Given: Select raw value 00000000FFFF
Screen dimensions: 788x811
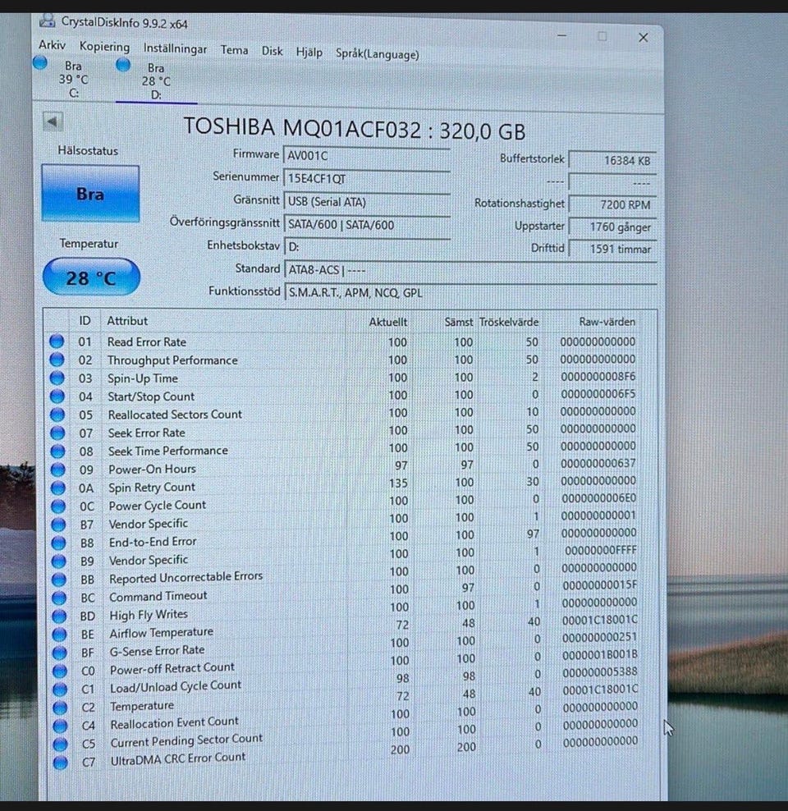Looking at the screenshot, I should 600,550.
